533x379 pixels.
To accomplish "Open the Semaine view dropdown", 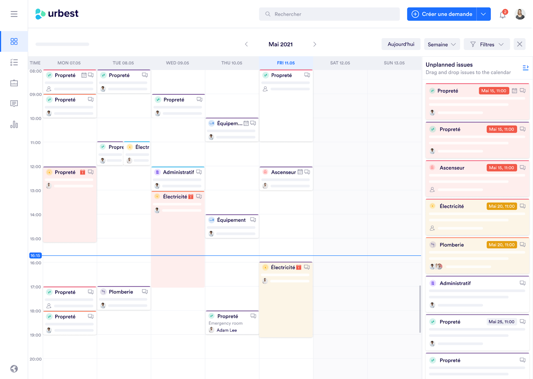I will tap(442, 44).
